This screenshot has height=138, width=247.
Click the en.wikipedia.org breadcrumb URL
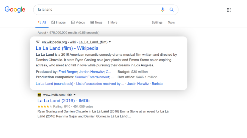[75, 42]
